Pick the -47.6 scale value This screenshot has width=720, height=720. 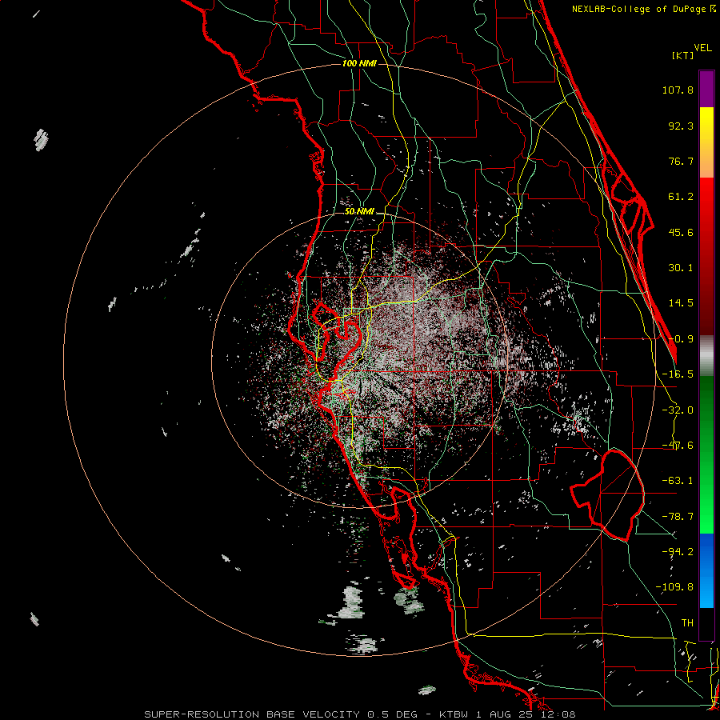pyautogui.click(x=678, y=446)
